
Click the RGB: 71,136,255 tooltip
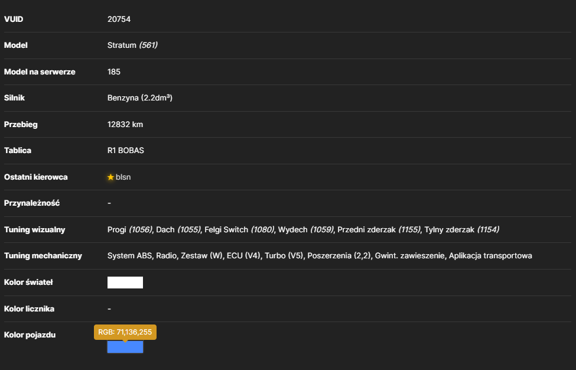click(125, 332)
